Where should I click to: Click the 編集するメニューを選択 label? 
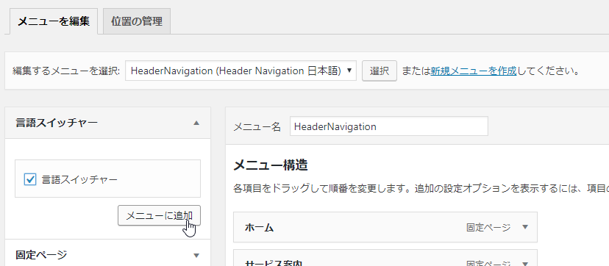click(66, 71)
